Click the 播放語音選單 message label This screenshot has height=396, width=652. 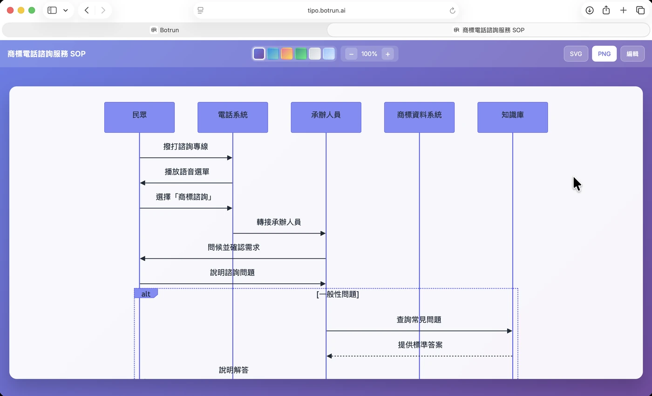187,171
